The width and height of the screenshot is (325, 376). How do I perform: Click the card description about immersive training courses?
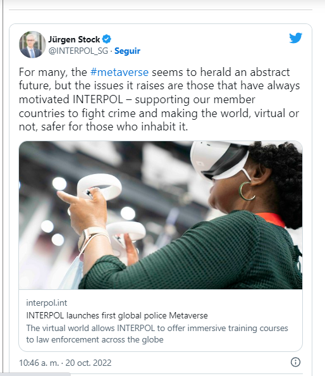click(157, 334)
